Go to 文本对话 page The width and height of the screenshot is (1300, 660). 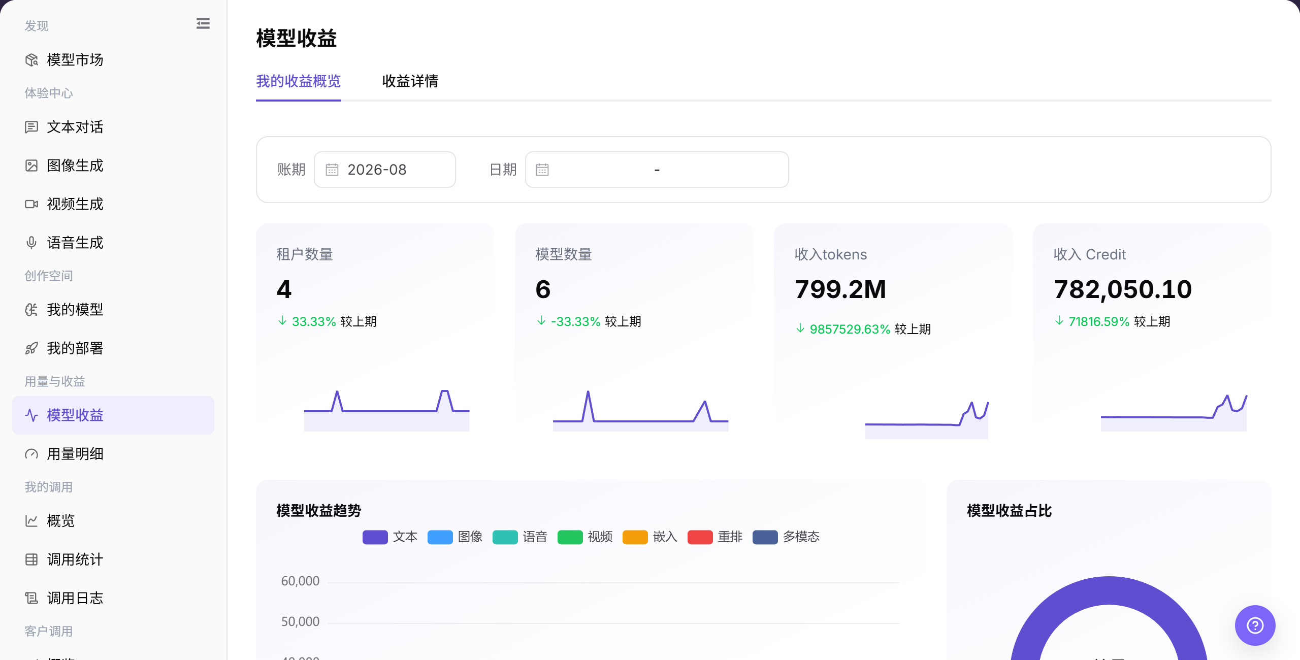(x=113, y=127)
